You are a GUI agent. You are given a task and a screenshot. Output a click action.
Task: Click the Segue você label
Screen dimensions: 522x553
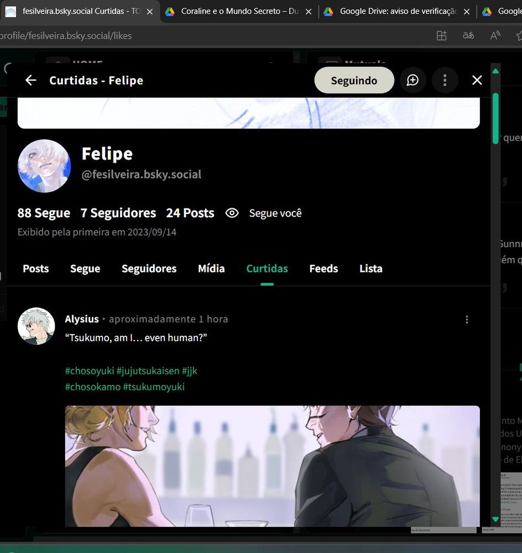click(275, 213)
